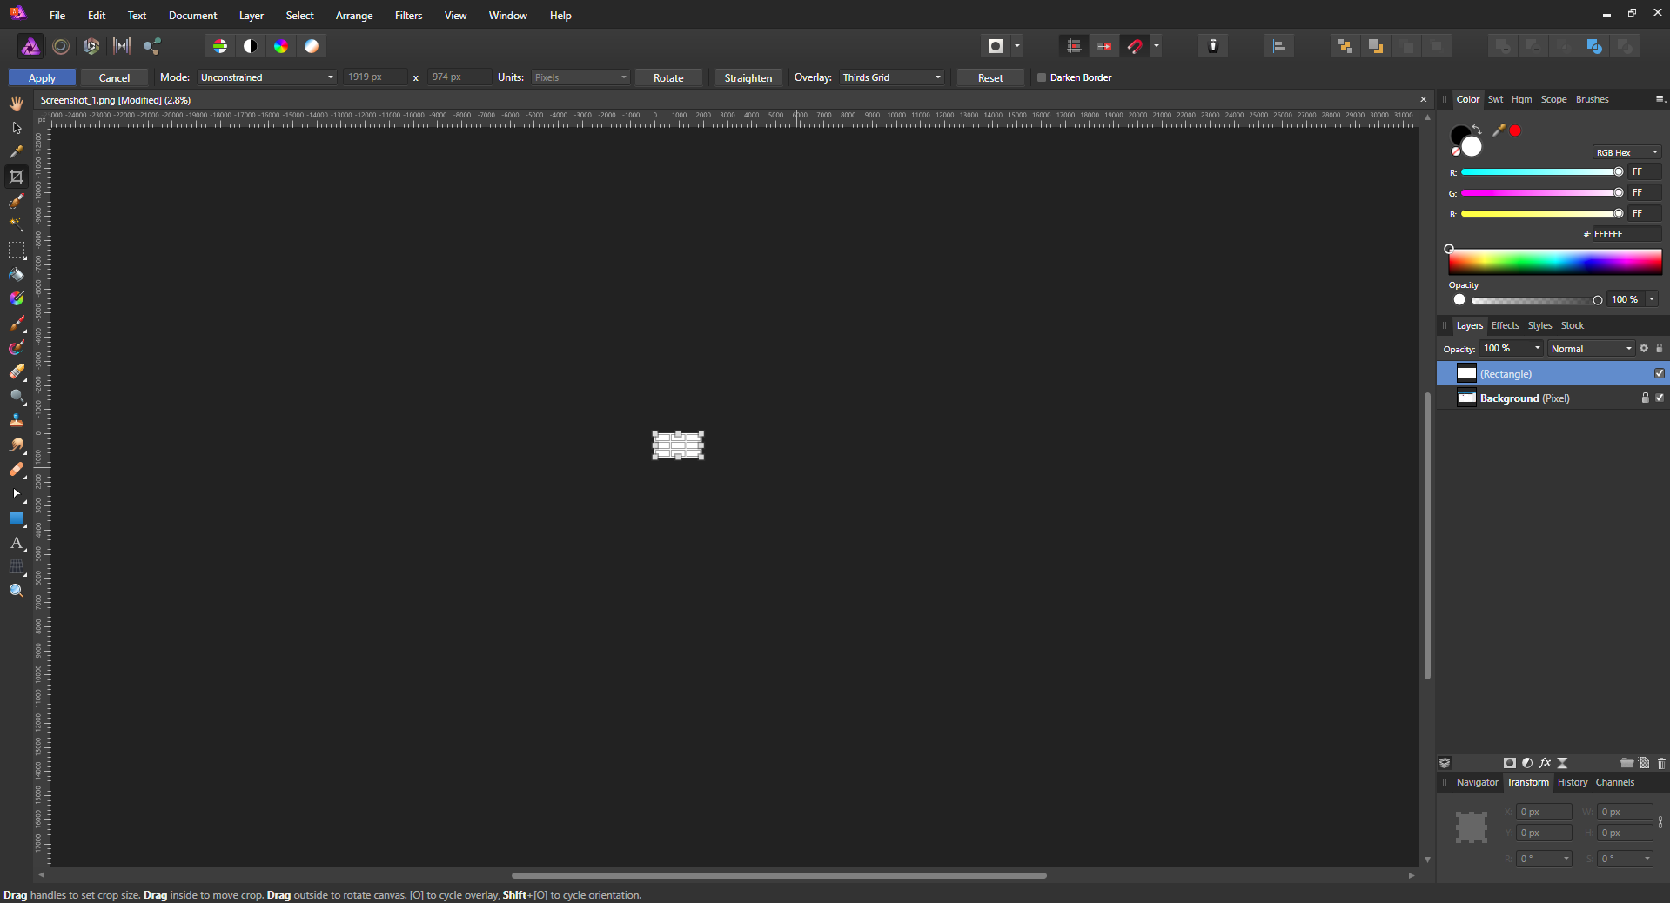Click the Rotate button
Screen dimensions: 1670x903
tap(668, 77)
